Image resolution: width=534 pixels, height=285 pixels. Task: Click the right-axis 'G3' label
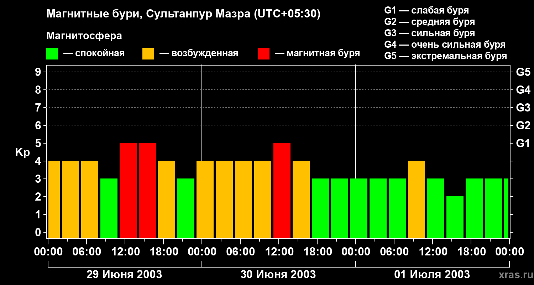click(x=523, y=108)
